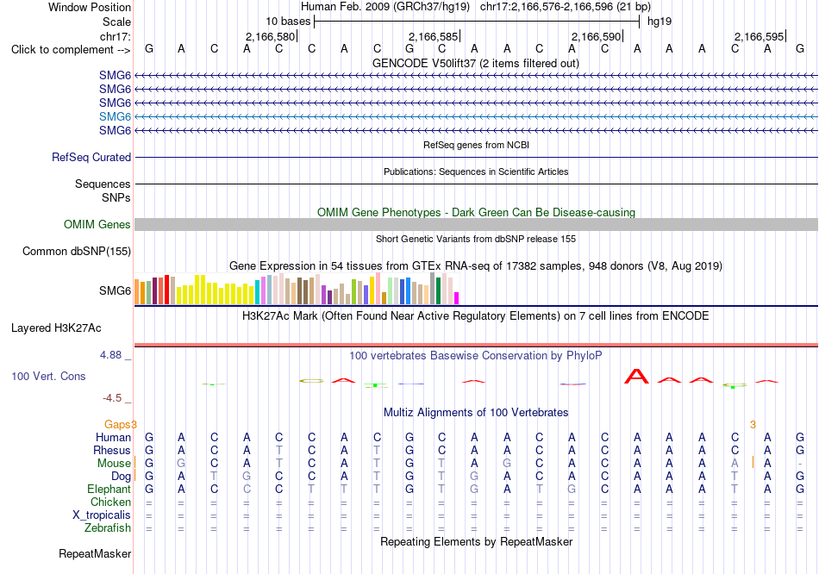Select the light-blue highlighted SMG6 transcript label
The image size is (819, 574).
tap(115, 116)
